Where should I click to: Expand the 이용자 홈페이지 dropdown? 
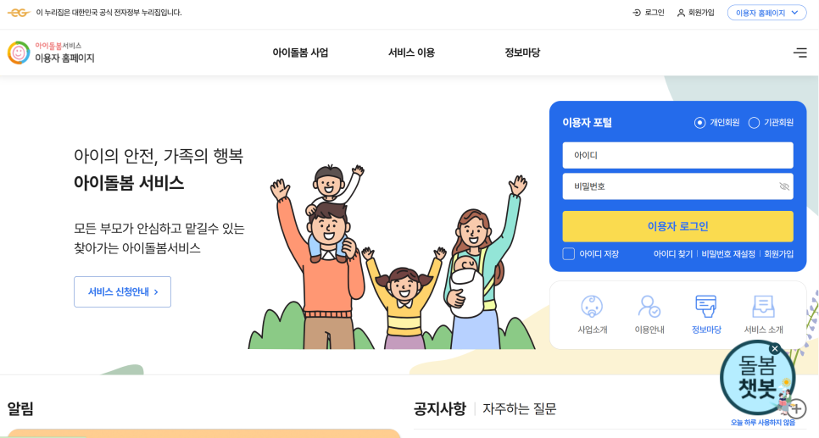pos(766,13)
